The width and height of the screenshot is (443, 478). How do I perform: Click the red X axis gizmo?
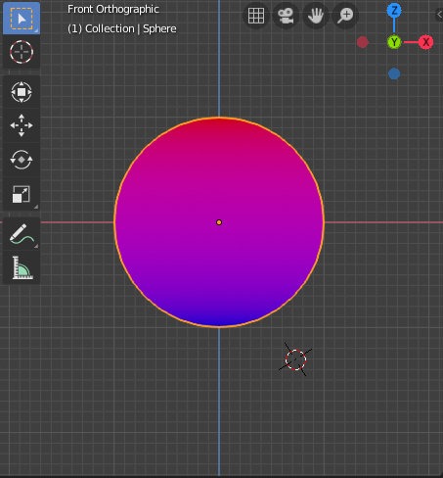click(425, 42)
